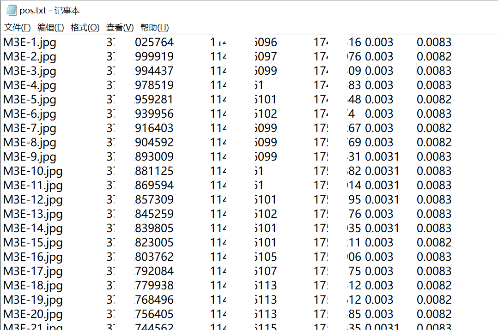Place cursor at M3E-19.jpg
The height and width of the screenshot is (330, 498).
(x=33, y=300)
